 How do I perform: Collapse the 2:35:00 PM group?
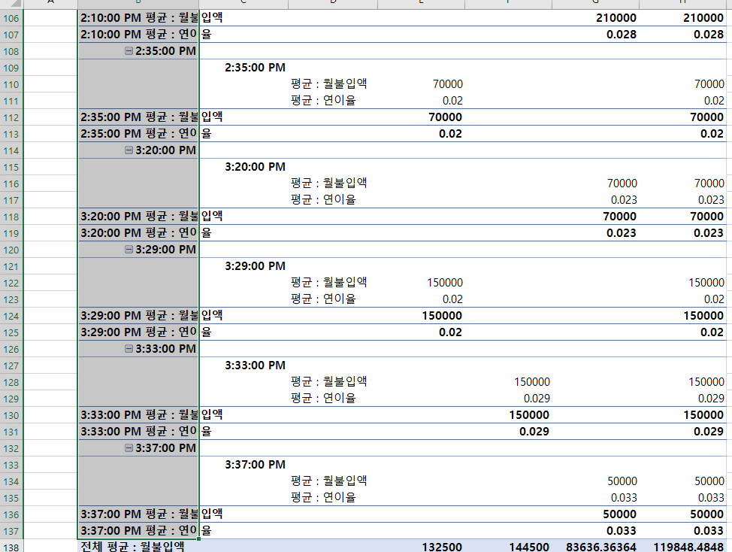[128, 51]
